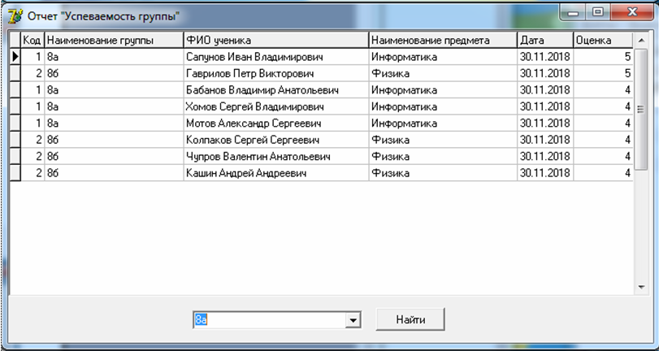Click the Наименование группы column header
Viewport: 659px width, 351px height.
[x=114, y=41]
